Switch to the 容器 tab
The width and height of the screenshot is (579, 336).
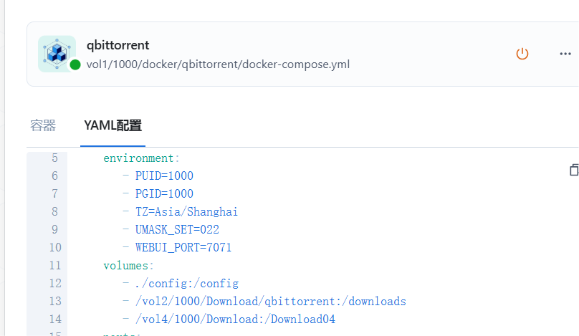tap(43, 125)
